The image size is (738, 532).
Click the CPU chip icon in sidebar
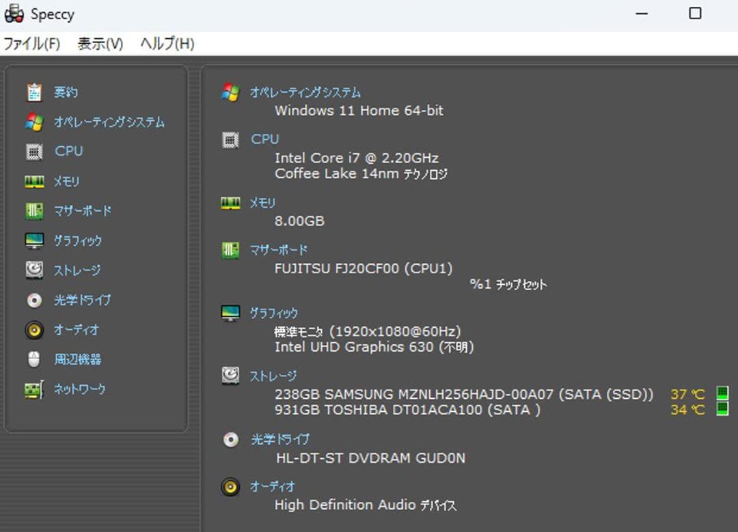[33, 152]
